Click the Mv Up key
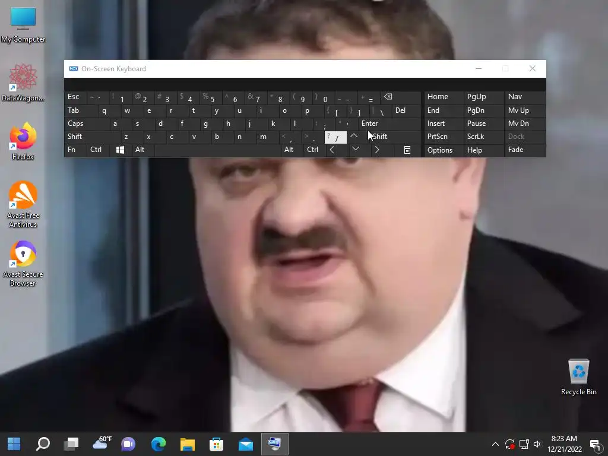The height and width of the screenshot is (456, 608). tap(525, 110)
